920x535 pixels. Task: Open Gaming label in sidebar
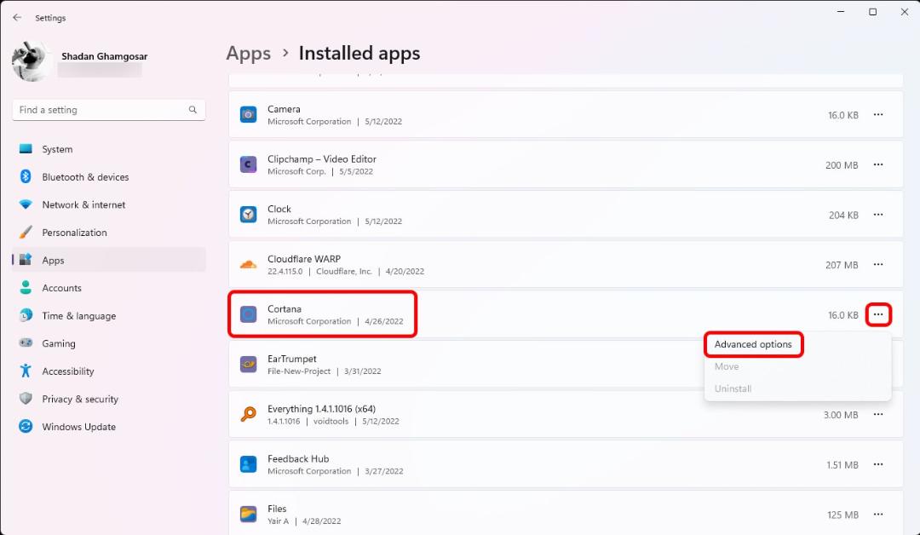point(59,343)
